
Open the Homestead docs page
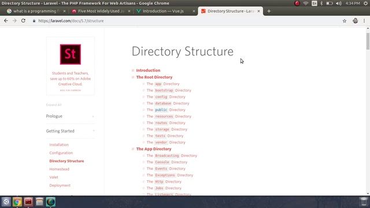click(x=59, y=169)
